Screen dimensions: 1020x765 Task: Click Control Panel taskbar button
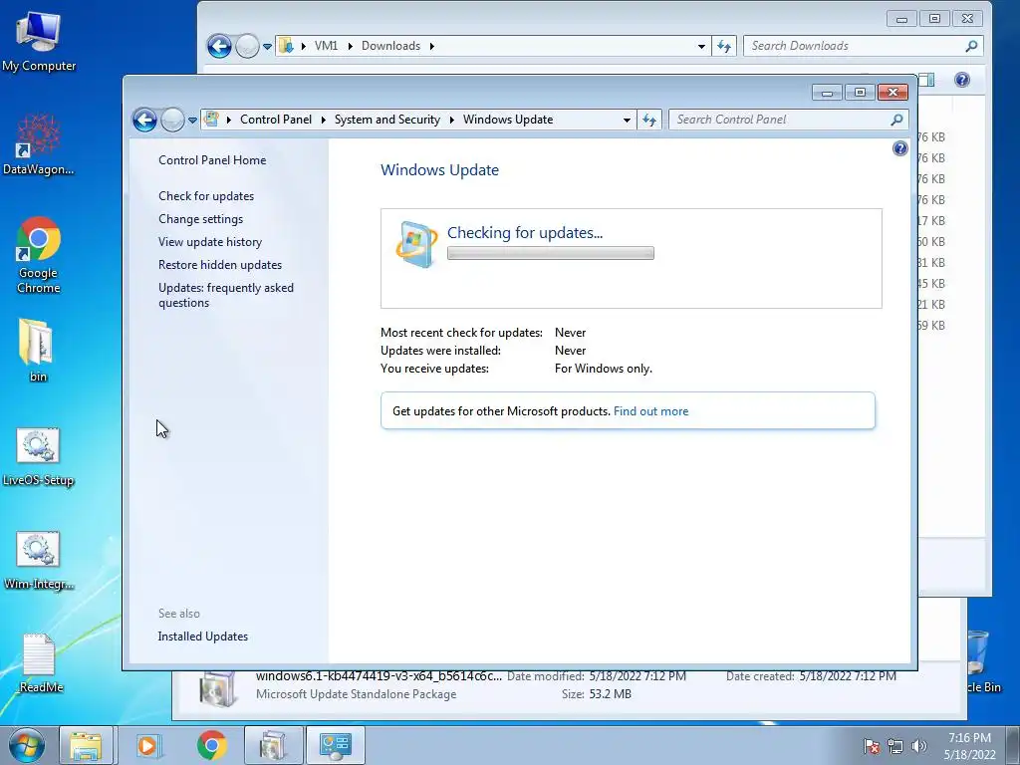click(x=335, y=745)
